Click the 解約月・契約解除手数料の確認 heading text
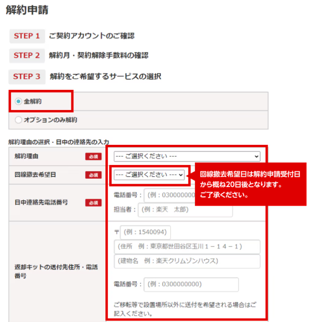The height and width of the screenshot is (322, 309). pos(98,55)
